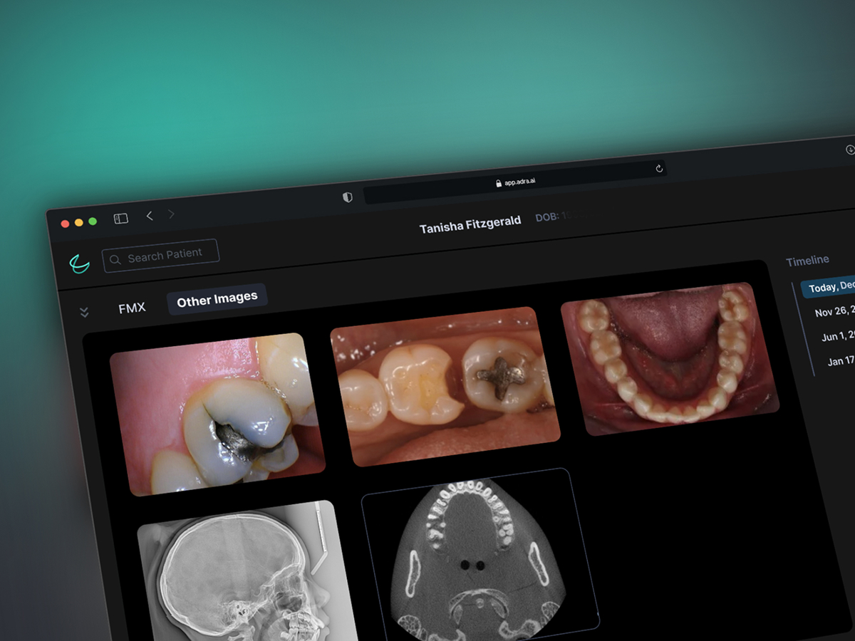Open the axial CT scan image

tap(480, 555)
